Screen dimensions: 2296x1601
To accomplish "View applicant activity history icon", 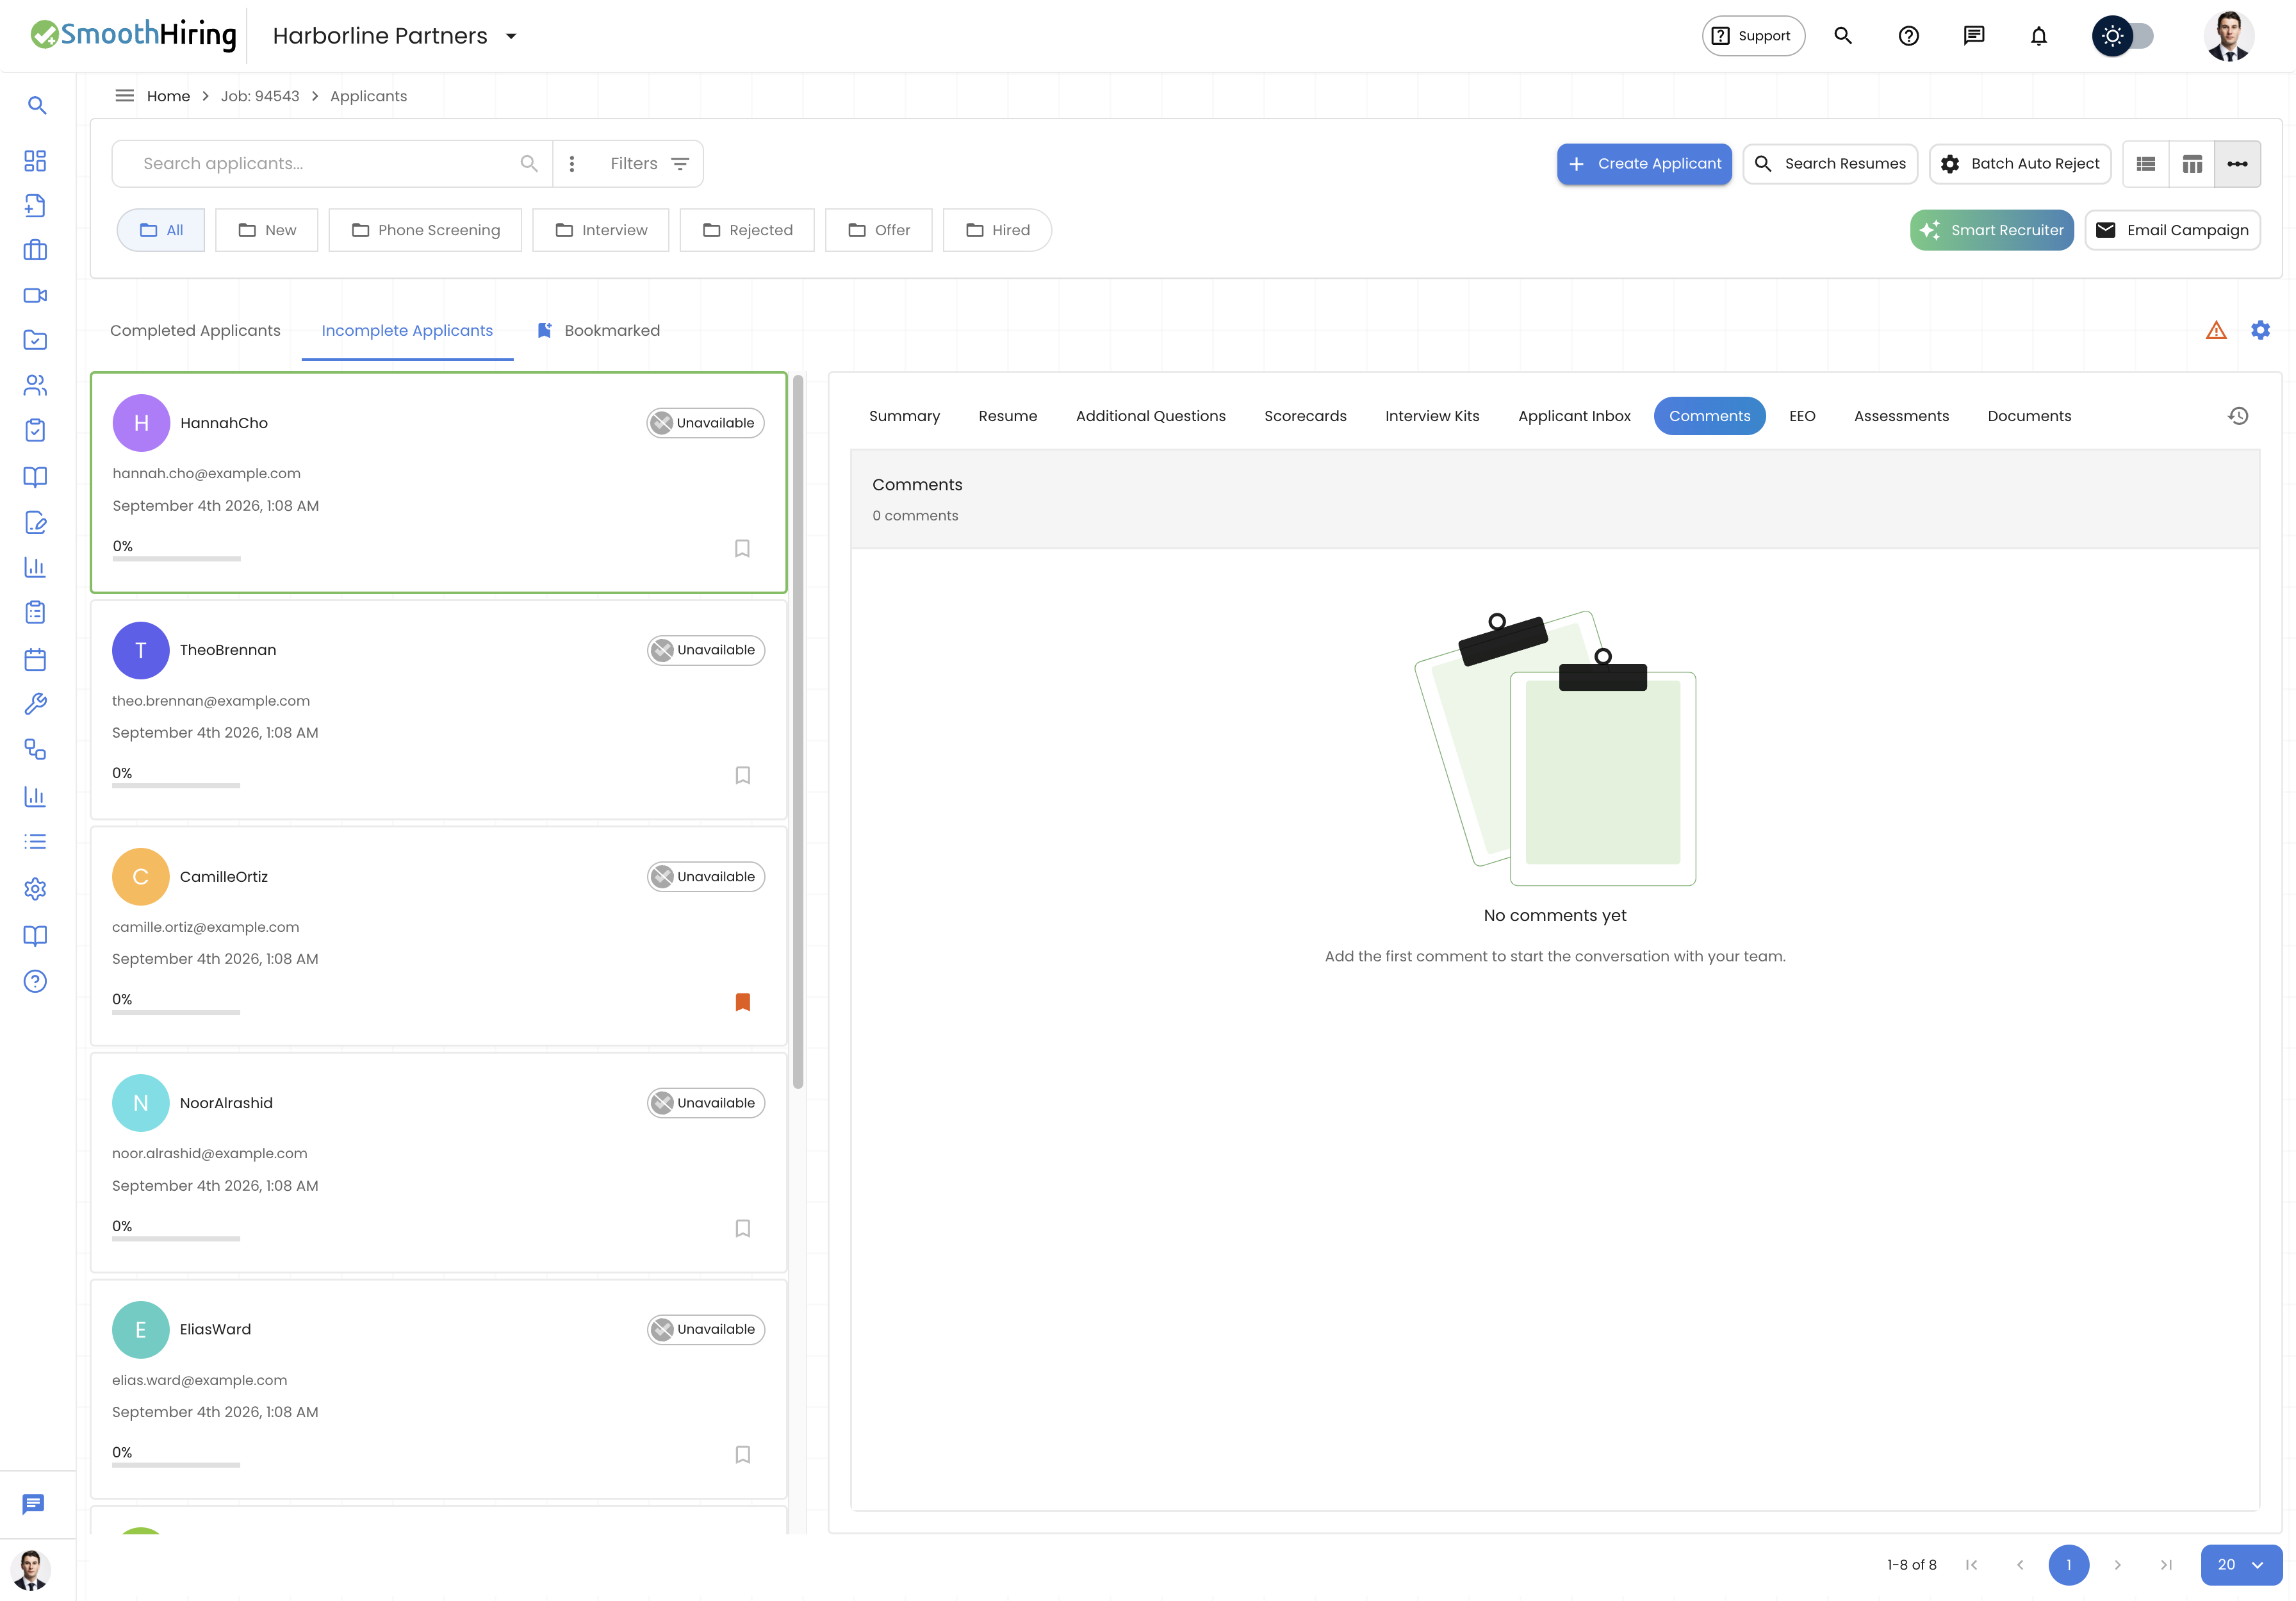I will tap(2238, 416).
